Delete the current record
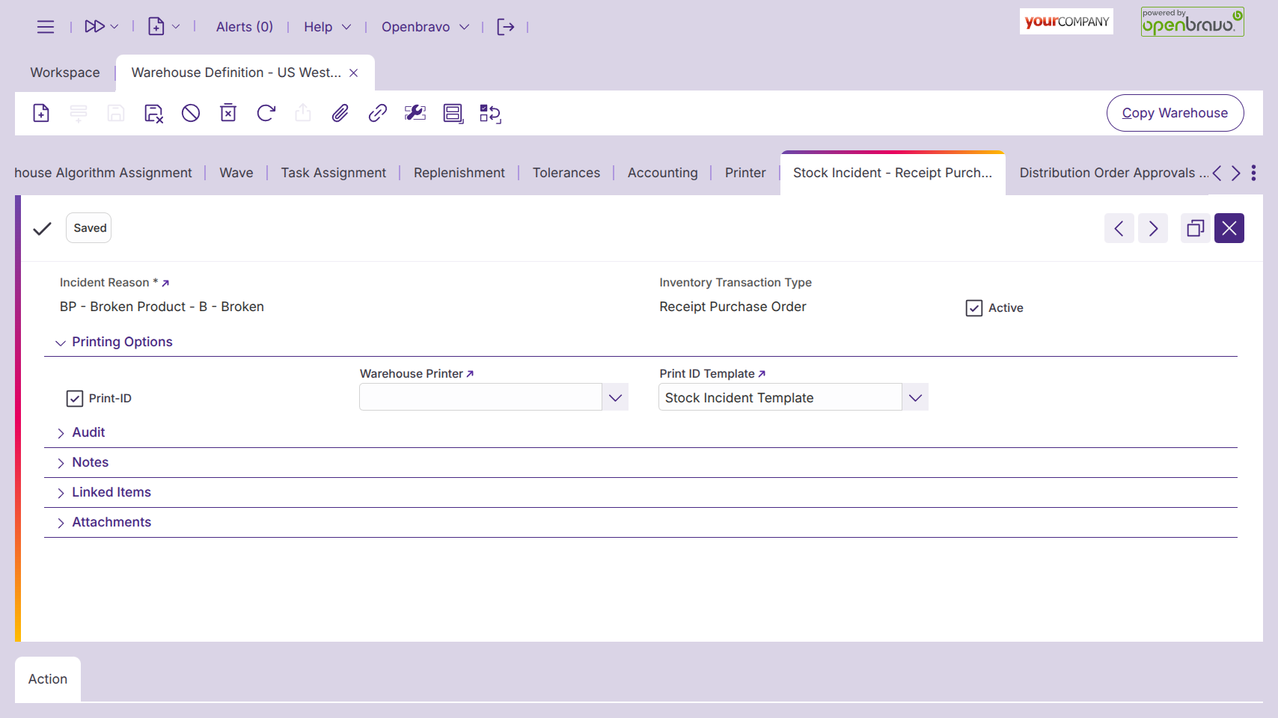 (228, 113)
